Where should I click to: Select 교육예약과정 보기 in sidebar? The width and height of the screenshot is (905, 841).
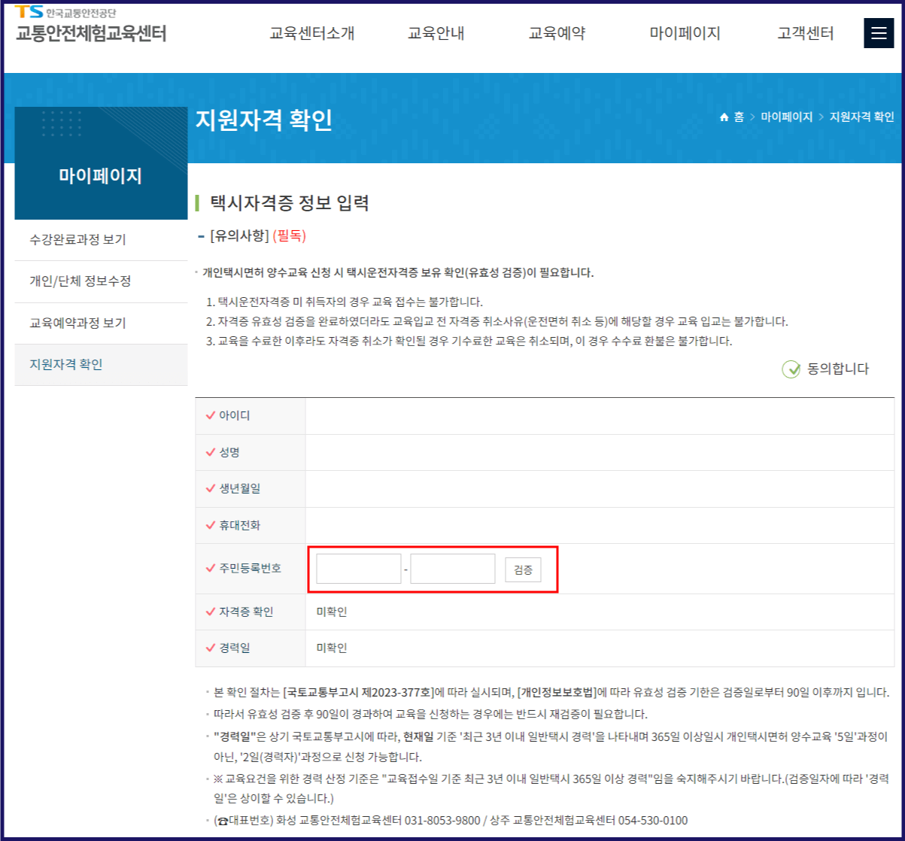point(101,323)
